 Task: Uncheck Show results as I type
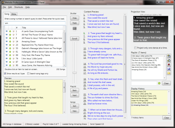(5, 74)
